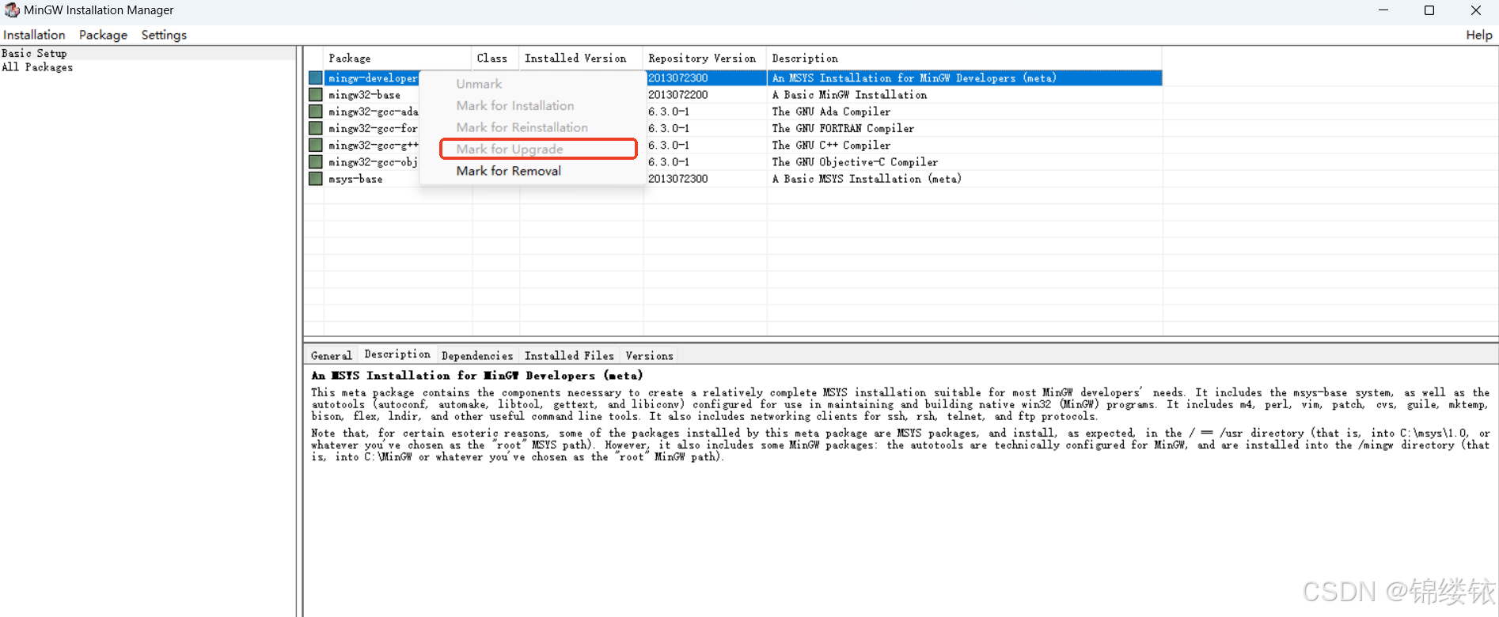1499x617 pixels.
Task: Sort by the Installed Version column header
Action: point(581,58)
